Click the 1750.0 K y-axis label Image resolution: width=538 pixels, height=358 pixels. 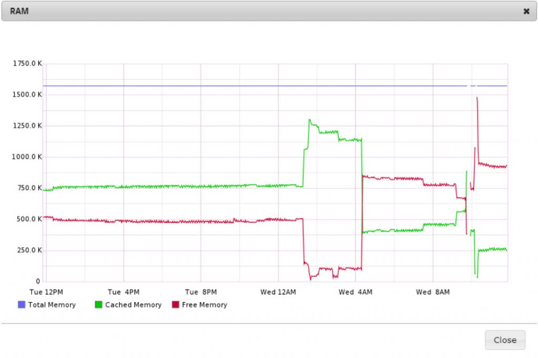27,64
